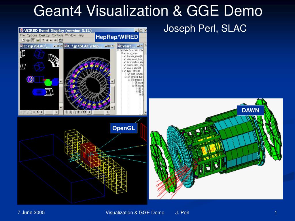Click the Open folder icon in toolbar
This screenshot has height=221, width=295.
[x=38, y=40]
